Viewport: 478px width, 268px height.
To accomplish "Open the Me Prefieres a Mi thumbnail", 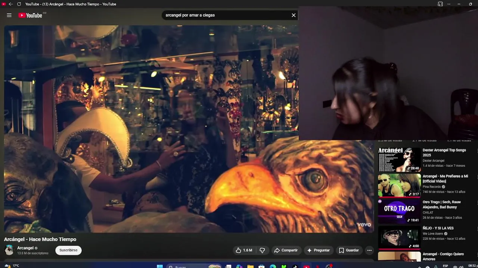I will [x=399, y=185].
